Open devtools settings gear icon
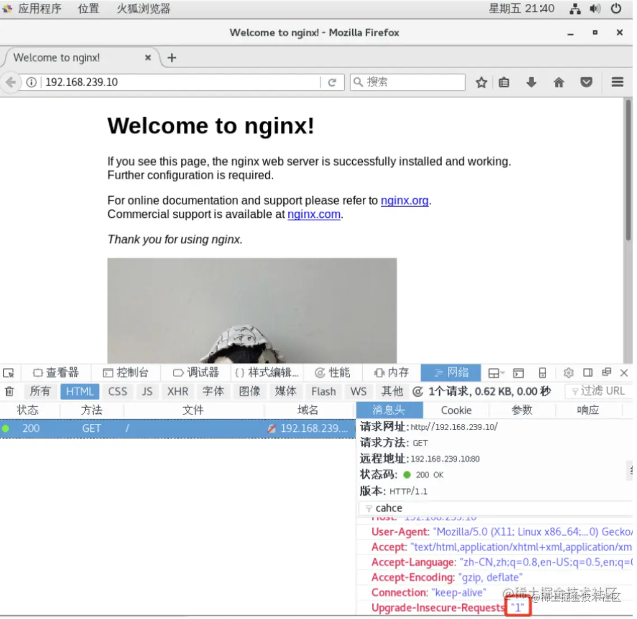 tap(569, 372)
